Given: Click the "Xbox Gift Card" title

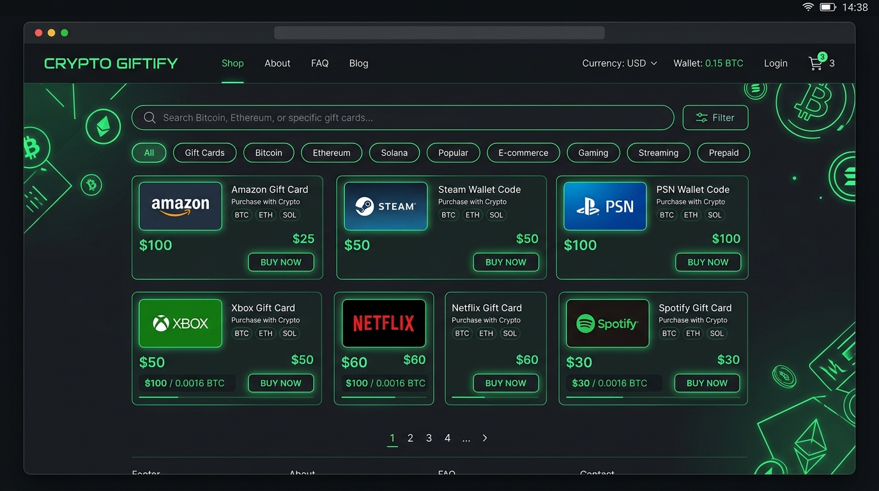Looking at the screenshot, I should pos(263,308).
